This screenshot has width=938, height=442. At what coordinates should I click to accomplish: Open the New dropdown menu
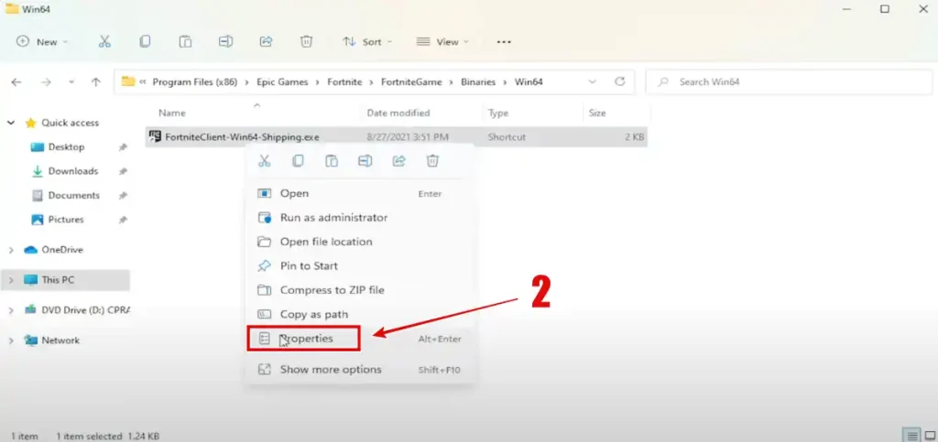(x=42, y=42)
